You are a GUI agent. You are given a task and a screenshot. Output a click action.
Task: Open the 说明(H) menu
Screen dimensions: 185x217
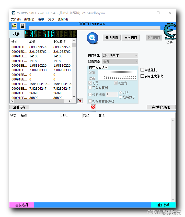coord(63,19)
